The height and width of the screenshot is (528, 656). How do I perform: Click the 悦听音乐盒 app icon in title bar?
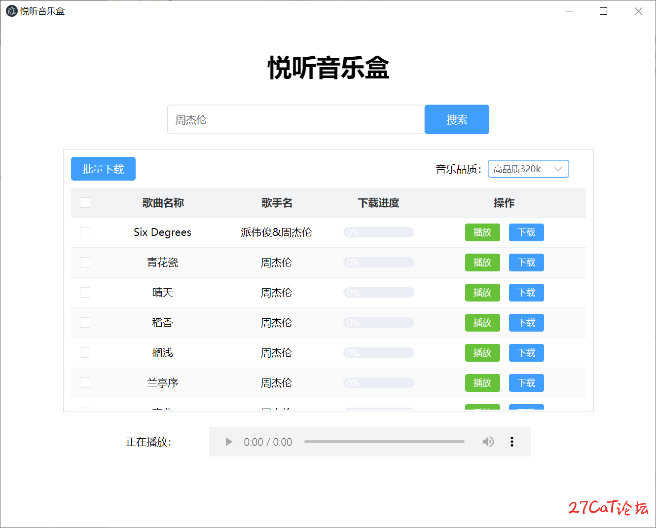click(12, 11)
